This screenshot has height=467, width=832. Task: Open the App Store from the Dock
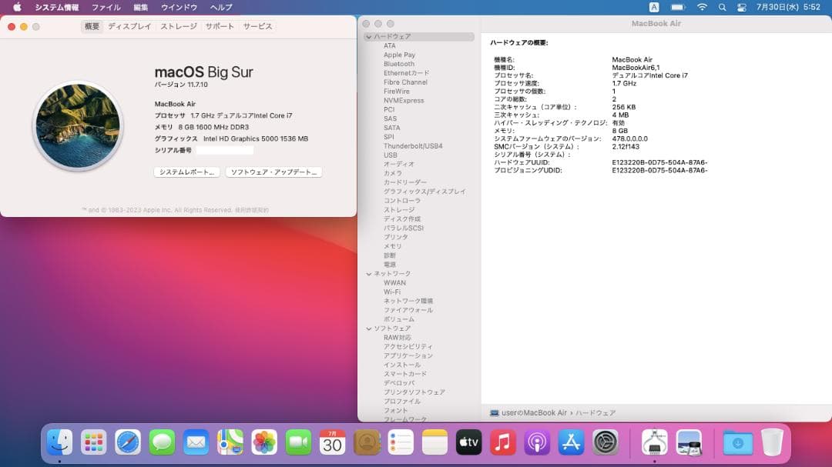click(571, 442)
